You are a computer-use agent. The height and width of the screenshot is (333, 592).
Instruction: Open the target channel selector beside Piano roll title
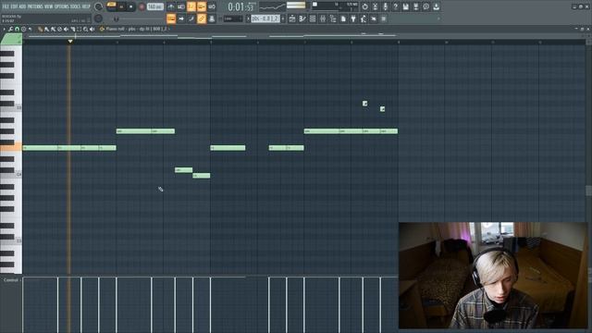(102, 29)
